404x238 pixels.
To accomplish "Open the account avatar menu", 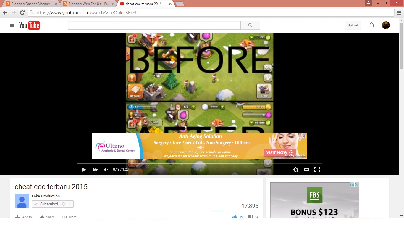I will (386, 25).
